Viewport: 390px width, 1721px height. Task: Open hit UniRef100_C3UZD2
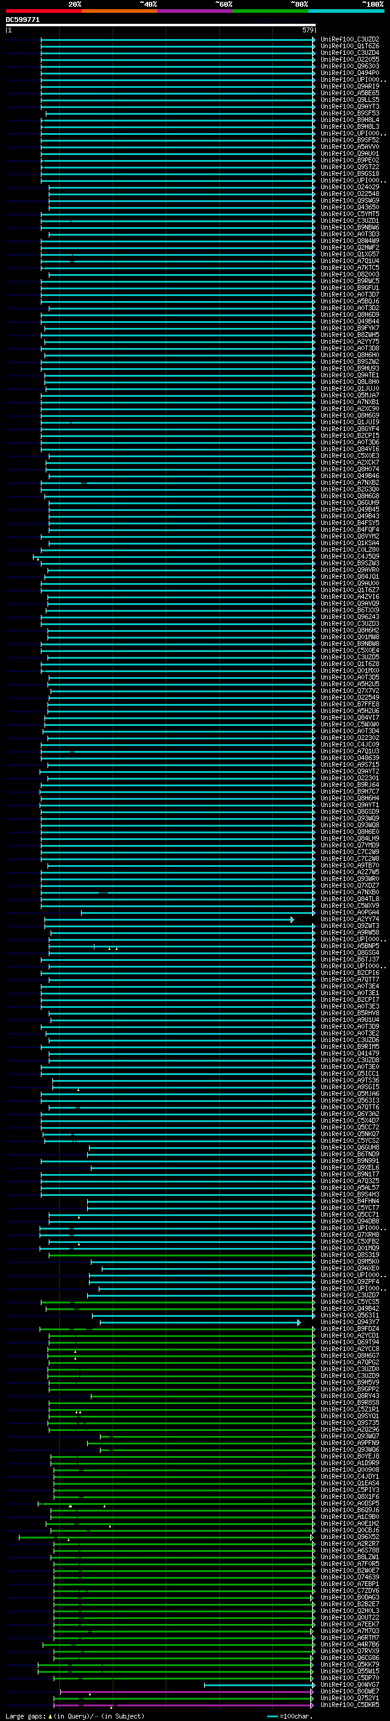349,40
